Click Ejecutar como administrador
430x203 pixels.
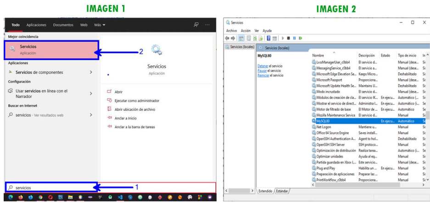137,100
